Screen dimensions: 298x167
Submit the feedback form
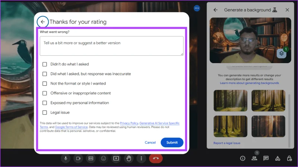(172, 143)
